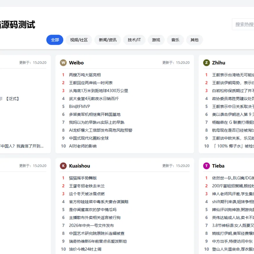The width and height of the screenshot is (254, 254).
Task: Open Kuaishou topic 瑞奇热维斯6年前曾点名爱泼斯坦
Action: pos(98,241)
